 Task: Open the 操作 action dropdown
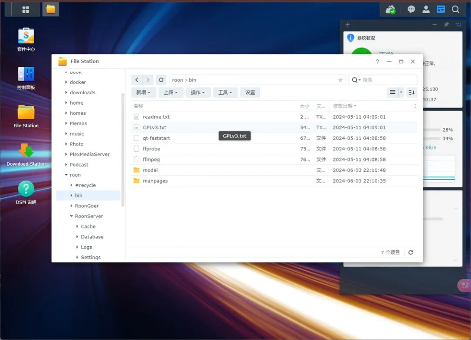(198, 92)
